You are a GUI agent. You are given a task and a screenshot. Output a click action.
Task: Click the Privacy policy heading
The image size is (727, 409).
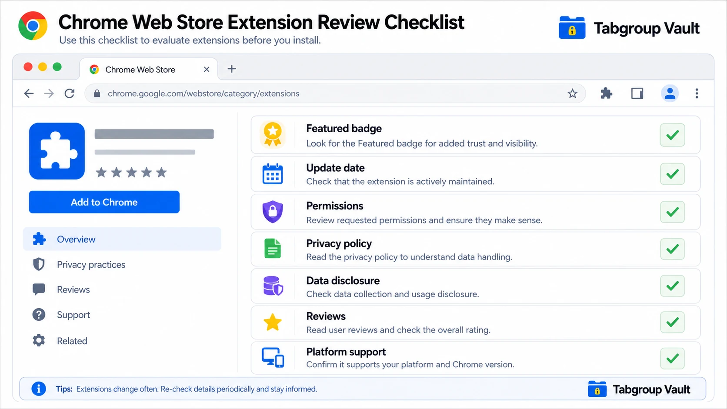(339, 244)
